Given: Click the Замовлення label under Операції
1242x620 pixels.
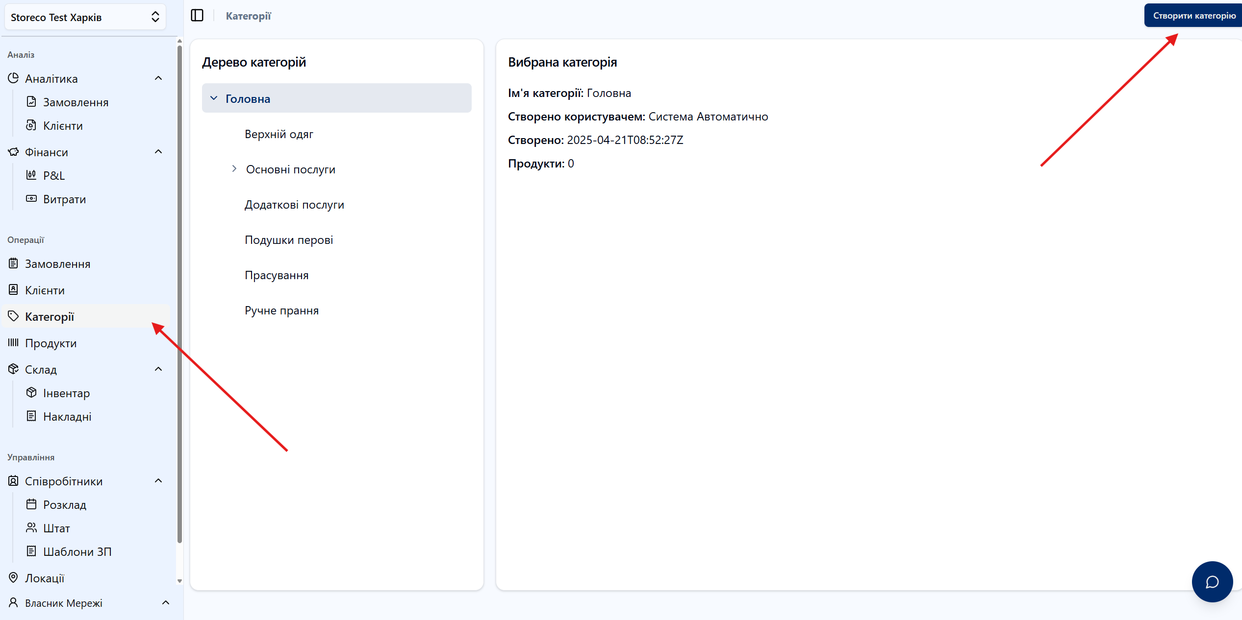Looking at the screenshot, I should tap(58, 264).
